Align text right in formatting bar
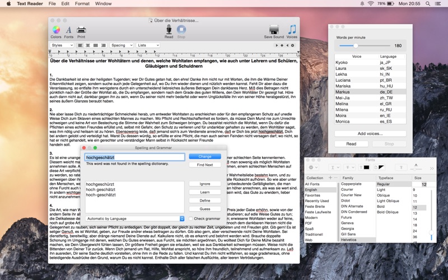The height and width of the screenshot is (280, 448). pos(103,45)
